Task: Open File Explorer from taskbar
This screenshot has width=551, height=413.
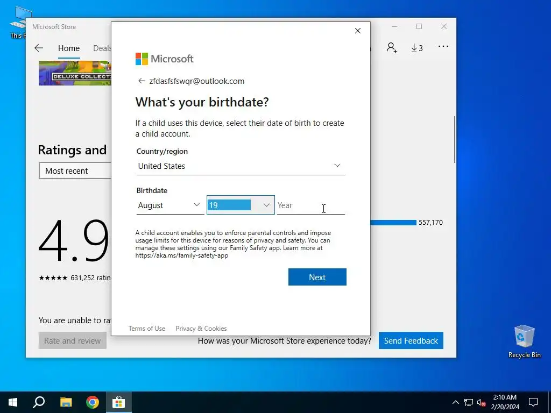Action: 66,402
